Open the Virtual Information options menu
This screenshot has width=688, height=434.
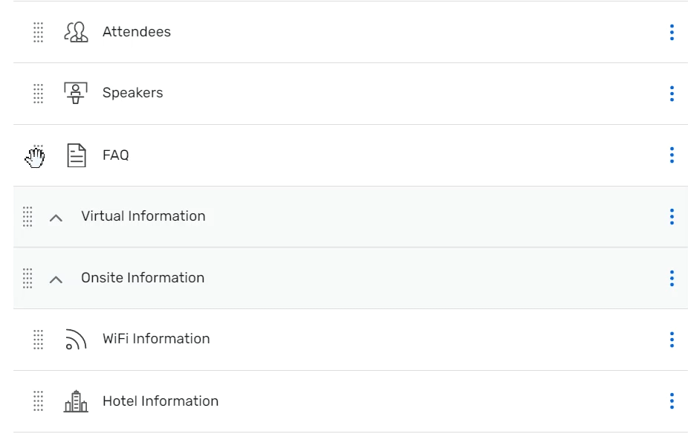pos(671,217)
